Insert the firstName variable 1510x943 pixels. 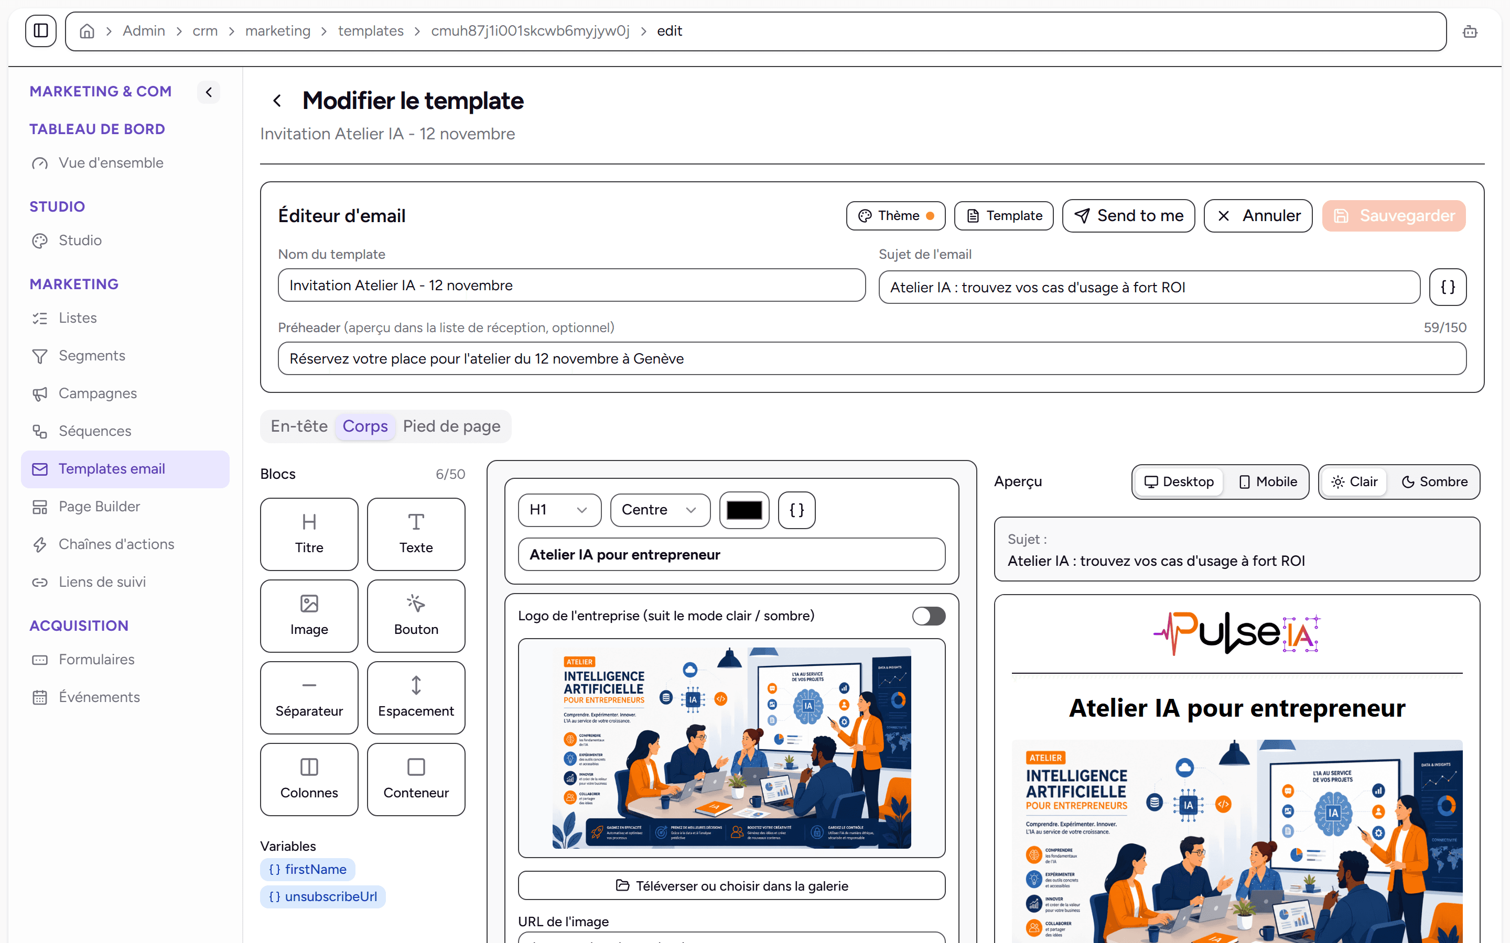coord(308,870)
